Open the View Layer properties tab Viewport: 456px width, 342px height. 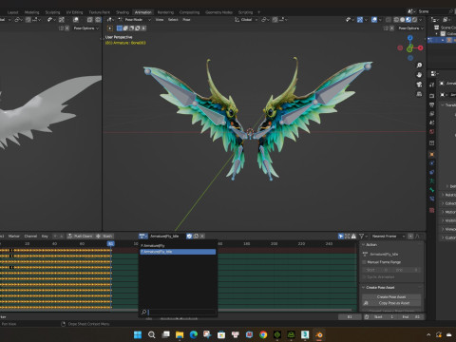coord(431,113)
